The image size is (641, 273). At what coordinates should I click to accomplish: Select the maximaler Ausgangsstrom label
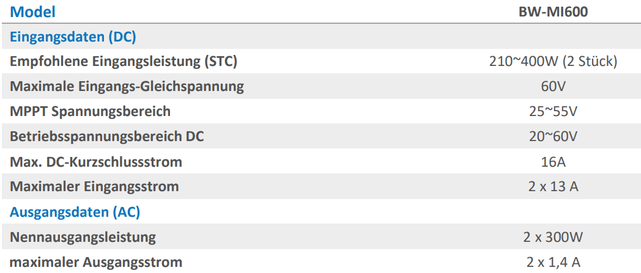coord(95,262)
